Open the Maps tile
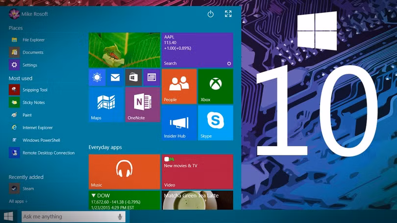Screen dimensions: 397x223 [106, 105]
